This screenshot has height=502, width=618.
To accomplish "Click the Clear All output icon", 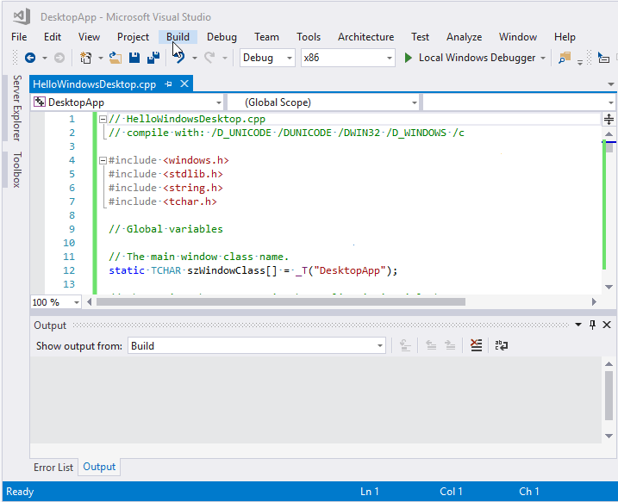I will pos(477,345).
